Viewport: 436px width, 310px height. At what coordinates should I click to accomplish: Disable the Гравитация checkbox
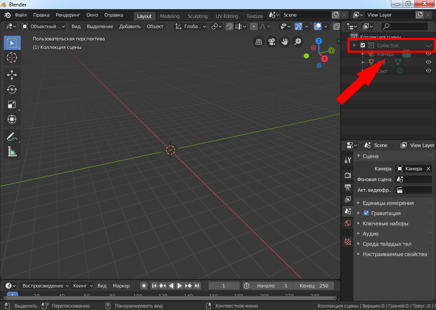click(x=366, y=213)
